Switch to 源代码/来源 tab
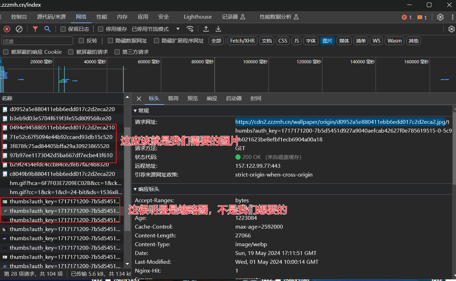Screen dimensions: 456x281 click(x=51, y=17)
